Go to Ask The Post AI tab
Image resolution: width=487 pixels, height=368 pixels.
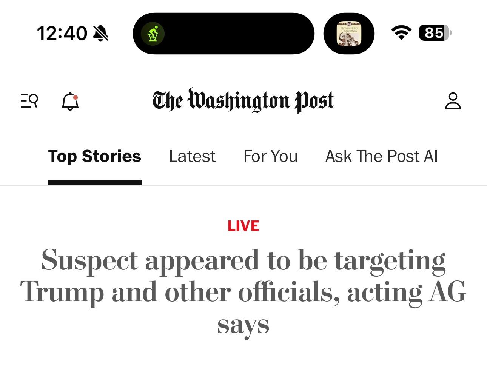pos(381,156)
